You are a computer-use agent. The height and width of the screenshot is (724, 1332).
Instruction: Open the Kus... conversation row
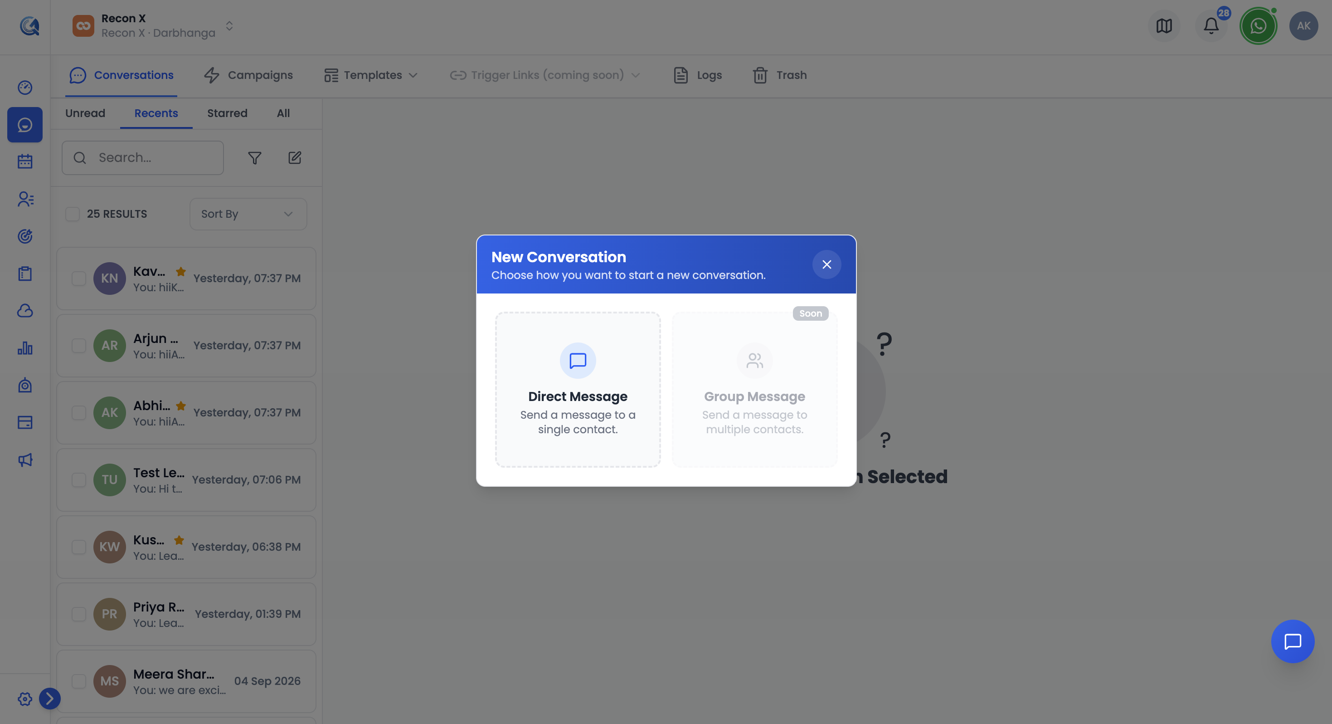pos(186,547)
